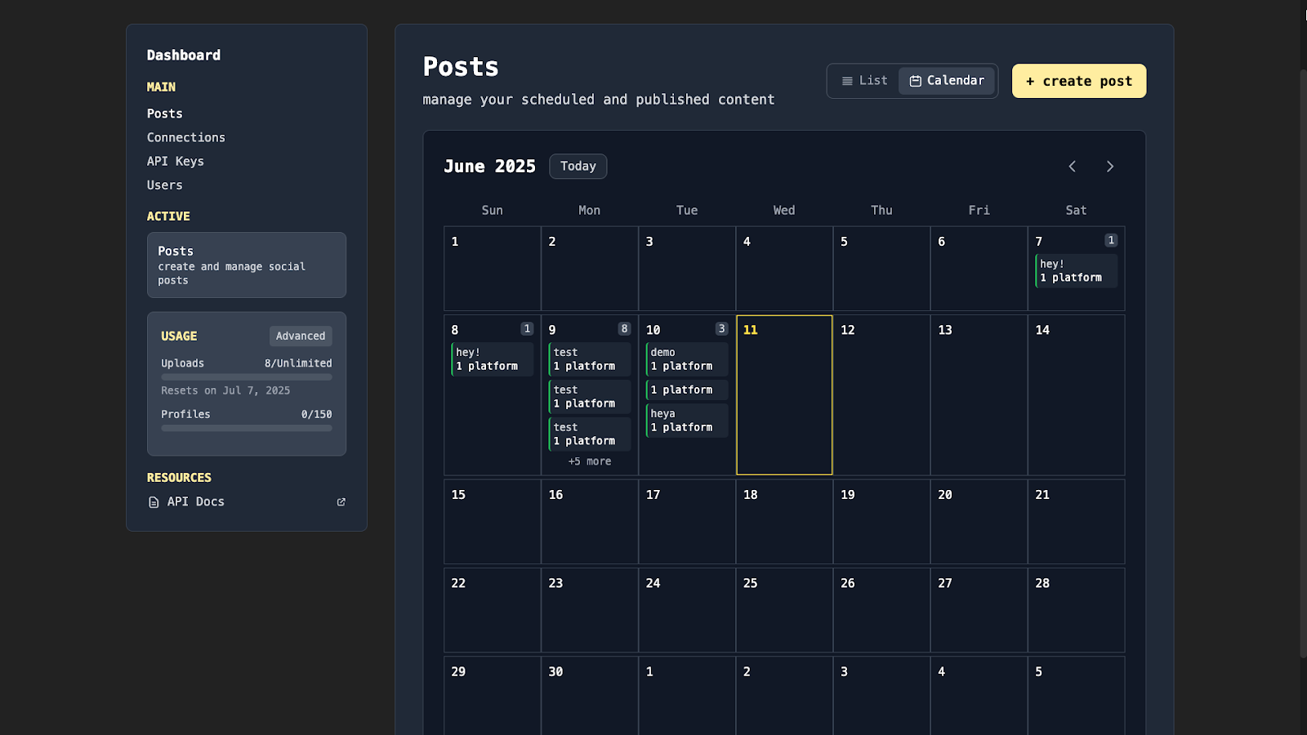Click the badge showing 1 post on June 8

[x=526, y=328]
